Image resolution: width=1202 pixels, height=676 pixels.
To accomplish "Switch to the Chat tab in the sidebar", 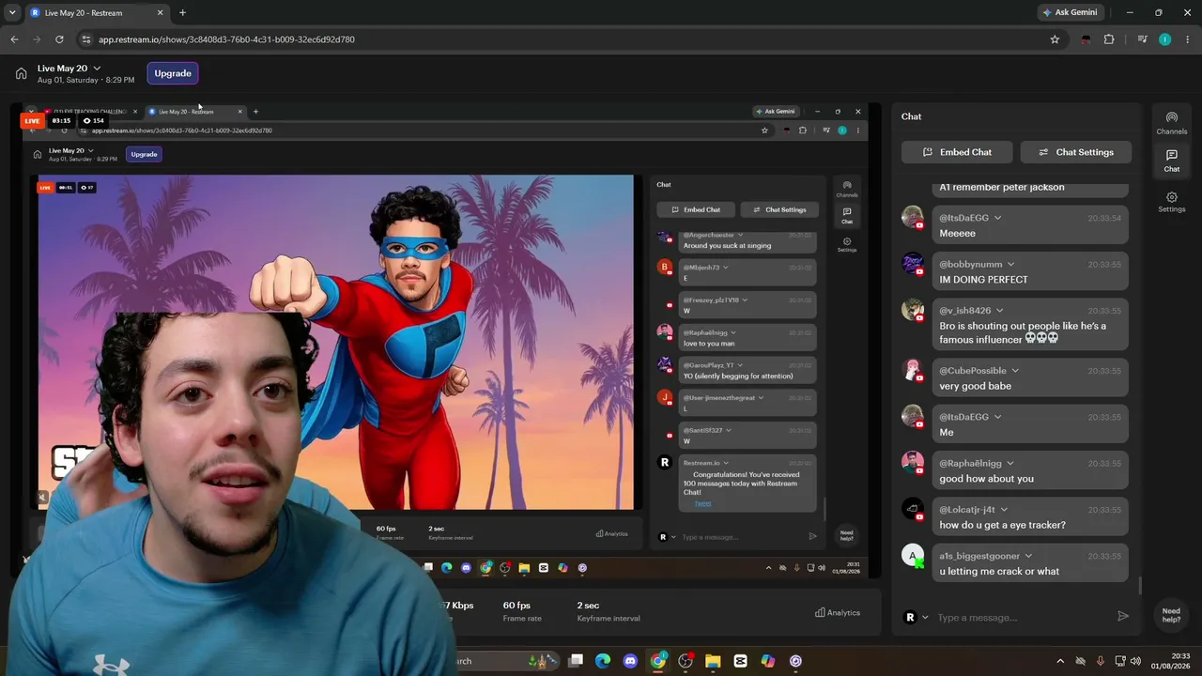I will [x=1171, y=161].
